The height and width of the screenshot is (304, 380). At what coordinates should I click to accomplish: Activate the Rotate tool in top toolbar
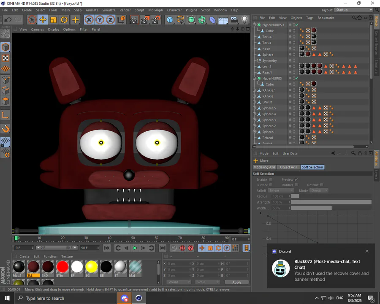[x=64, y=20]
